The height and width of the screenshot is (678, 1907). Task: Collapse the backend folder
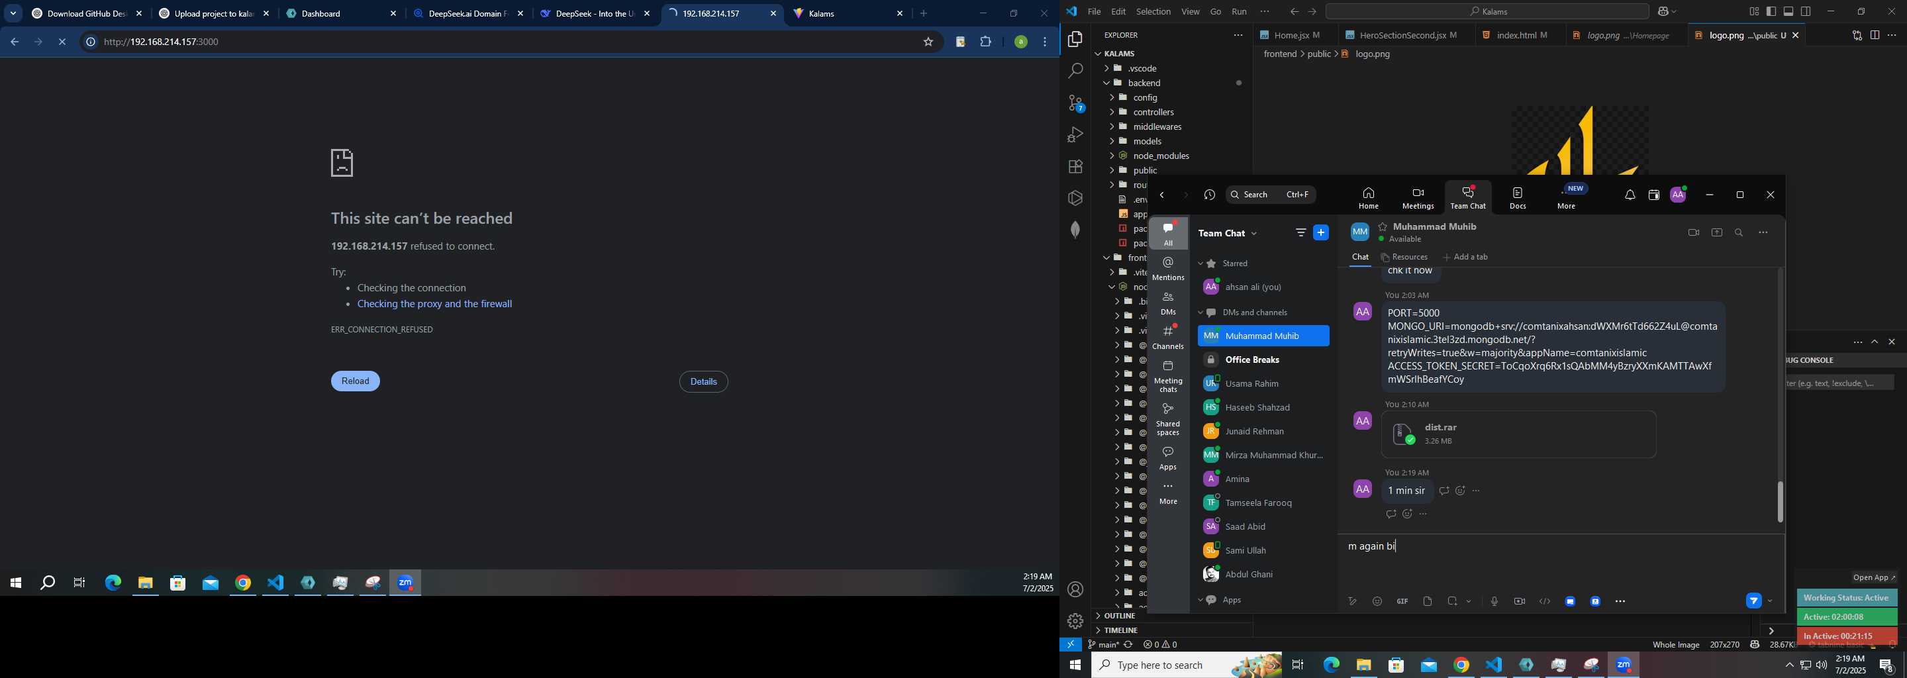[x=1172, y=83]
